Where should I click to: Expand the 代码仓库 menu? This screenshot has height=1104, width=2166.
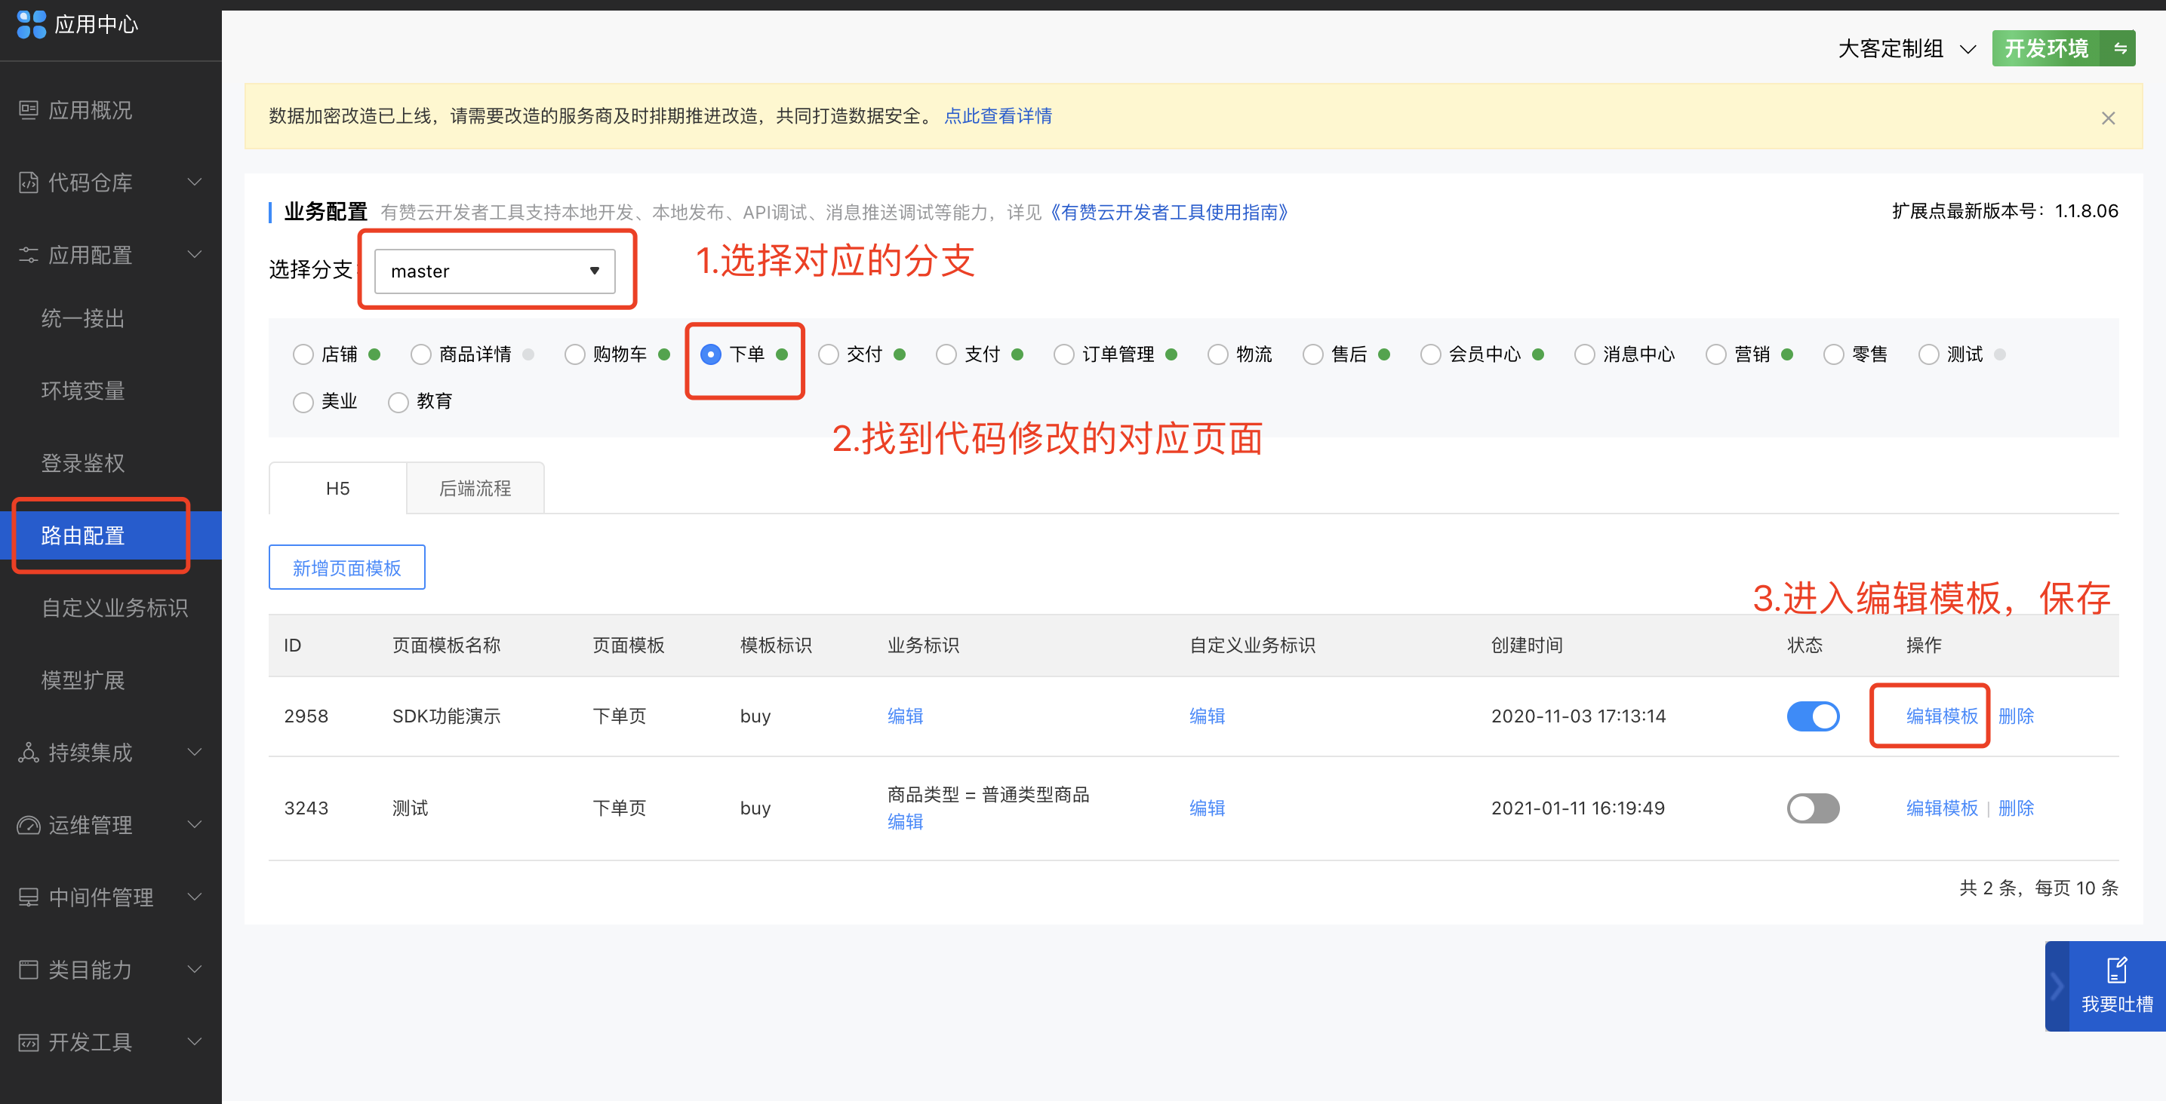pyautogui.click(x=194, y=182)
